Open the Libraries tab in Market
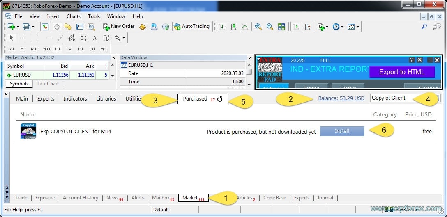Screen dimensions: 447x217 (106, 98)
